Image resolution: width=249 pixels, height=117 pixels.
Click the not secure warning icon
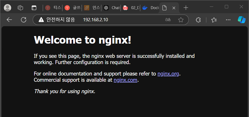(x=41, y=20)
